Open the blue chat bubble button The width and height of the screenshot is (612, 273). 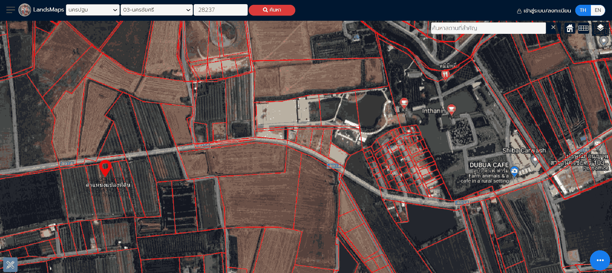[x=600, y=260]
